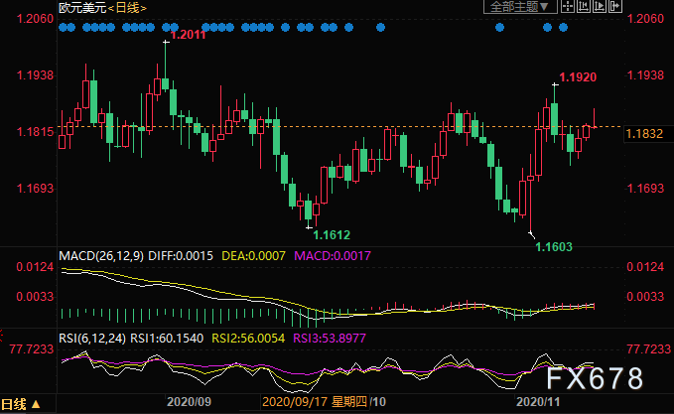Click the DIFF:0.0015 value
Screen dimensions: 674x414
click(181, 256)
